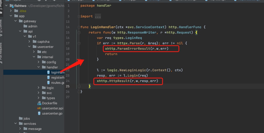Click line number 24 in gutter

68,81
